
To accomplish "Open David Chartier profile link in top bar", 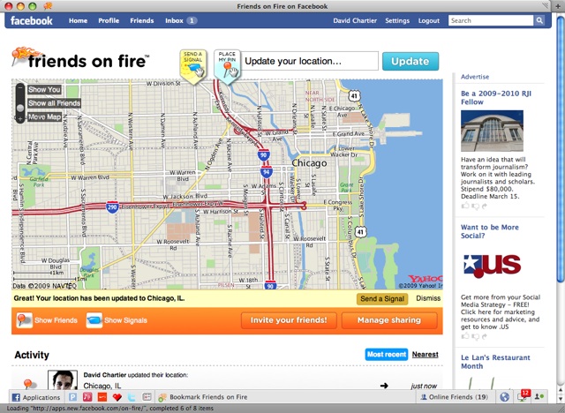I will (355, 20).
